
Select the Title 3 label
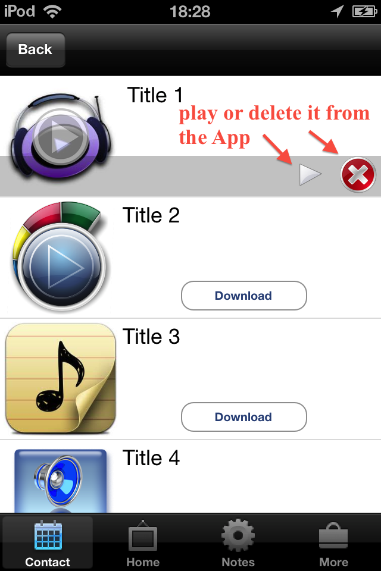tap(151, 336)
